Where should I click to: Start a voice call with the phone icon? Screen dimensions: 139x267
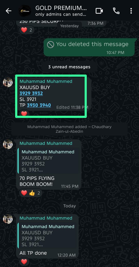pyautogui.click(x=116, y=11)
